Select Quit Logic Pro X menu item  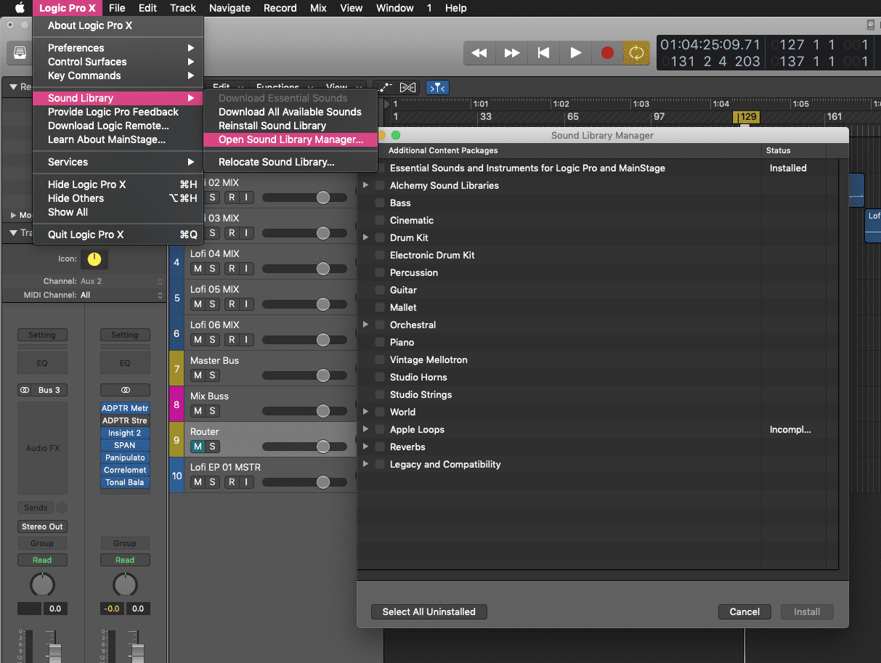click(x=86, y=235)
